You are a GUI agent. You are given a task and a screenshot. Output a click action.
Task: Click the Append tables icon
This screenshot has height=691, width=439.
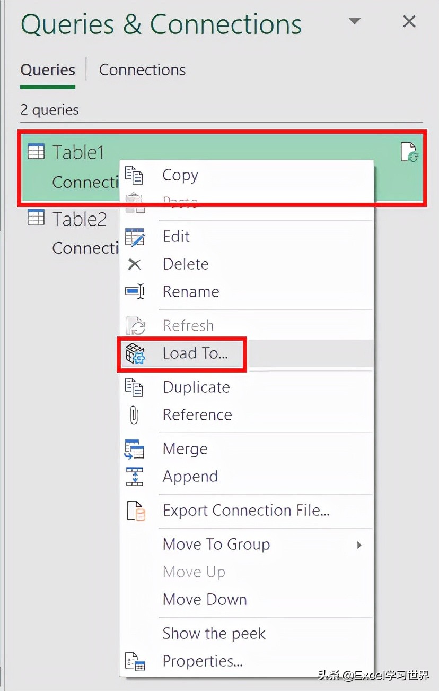135,477
